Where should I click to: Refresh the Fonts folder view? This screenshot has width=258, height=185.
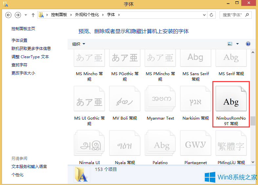tap(211, 15)
